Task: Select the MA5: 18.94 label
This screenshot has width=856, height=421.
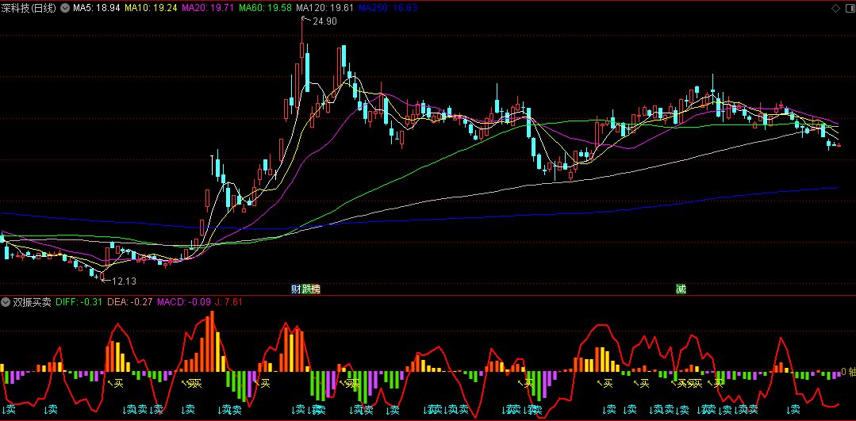Action: click(x=97, y=8)
